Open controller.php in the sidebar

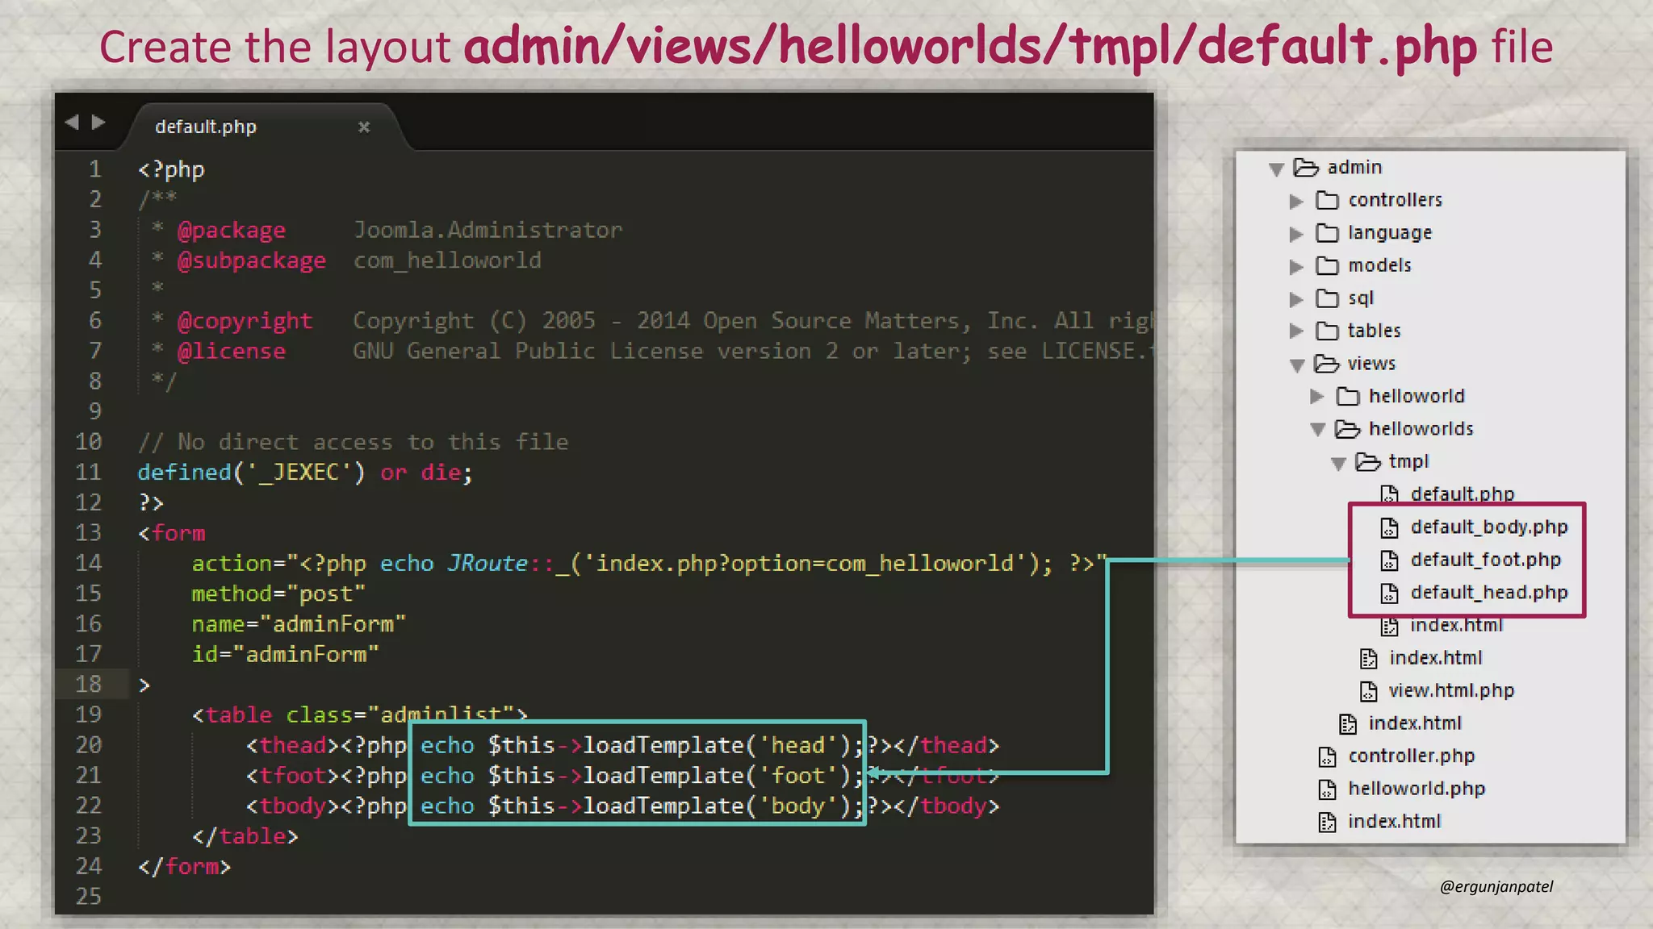point(1411,756)
